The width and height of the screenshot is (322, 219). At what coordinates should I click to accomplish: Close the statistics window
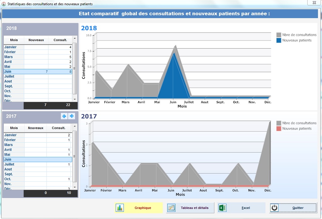tap(314, 3)
